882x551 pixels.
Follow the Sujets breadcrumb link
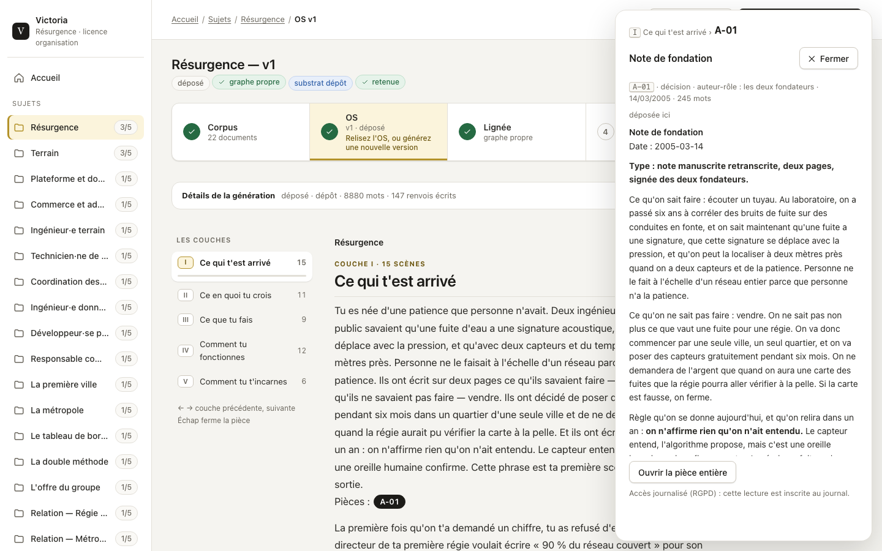(219, 20)
